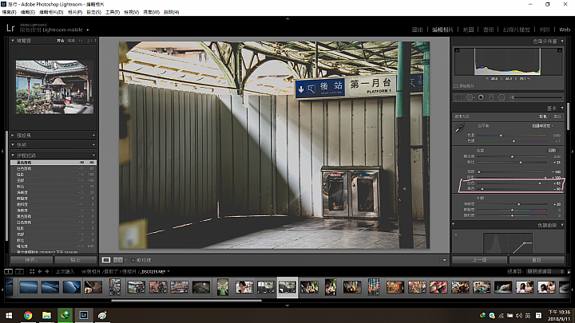Open the toolbar content dropdown arrow
This screenshot has height=323, width=575.
pos(445,260)
